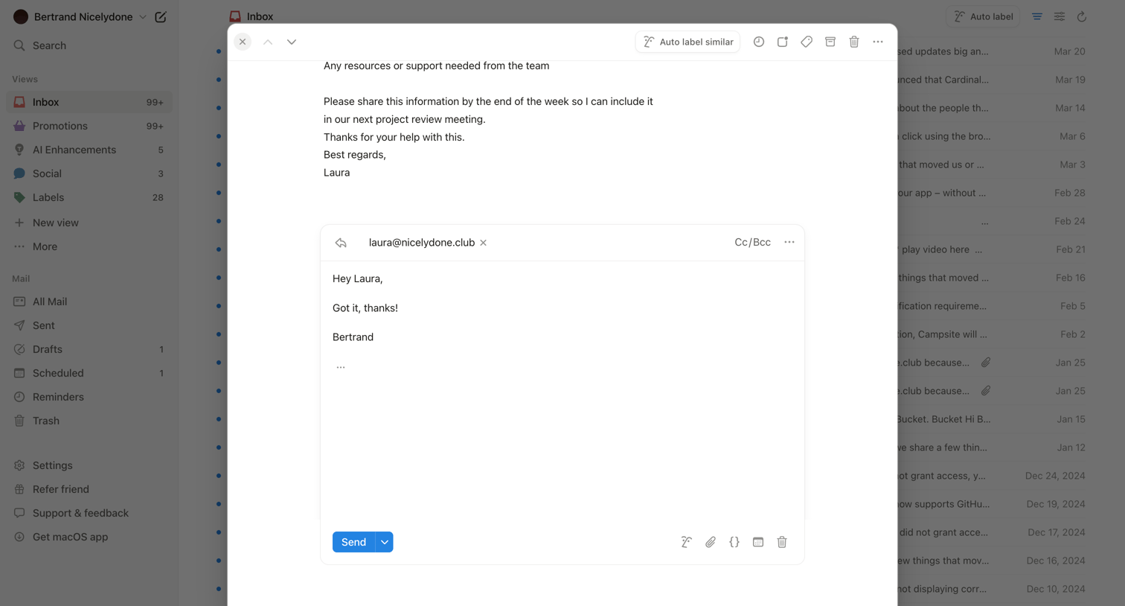Send the reply
Viewport: 1125px width, 606px height.
[x=353, y=542]
